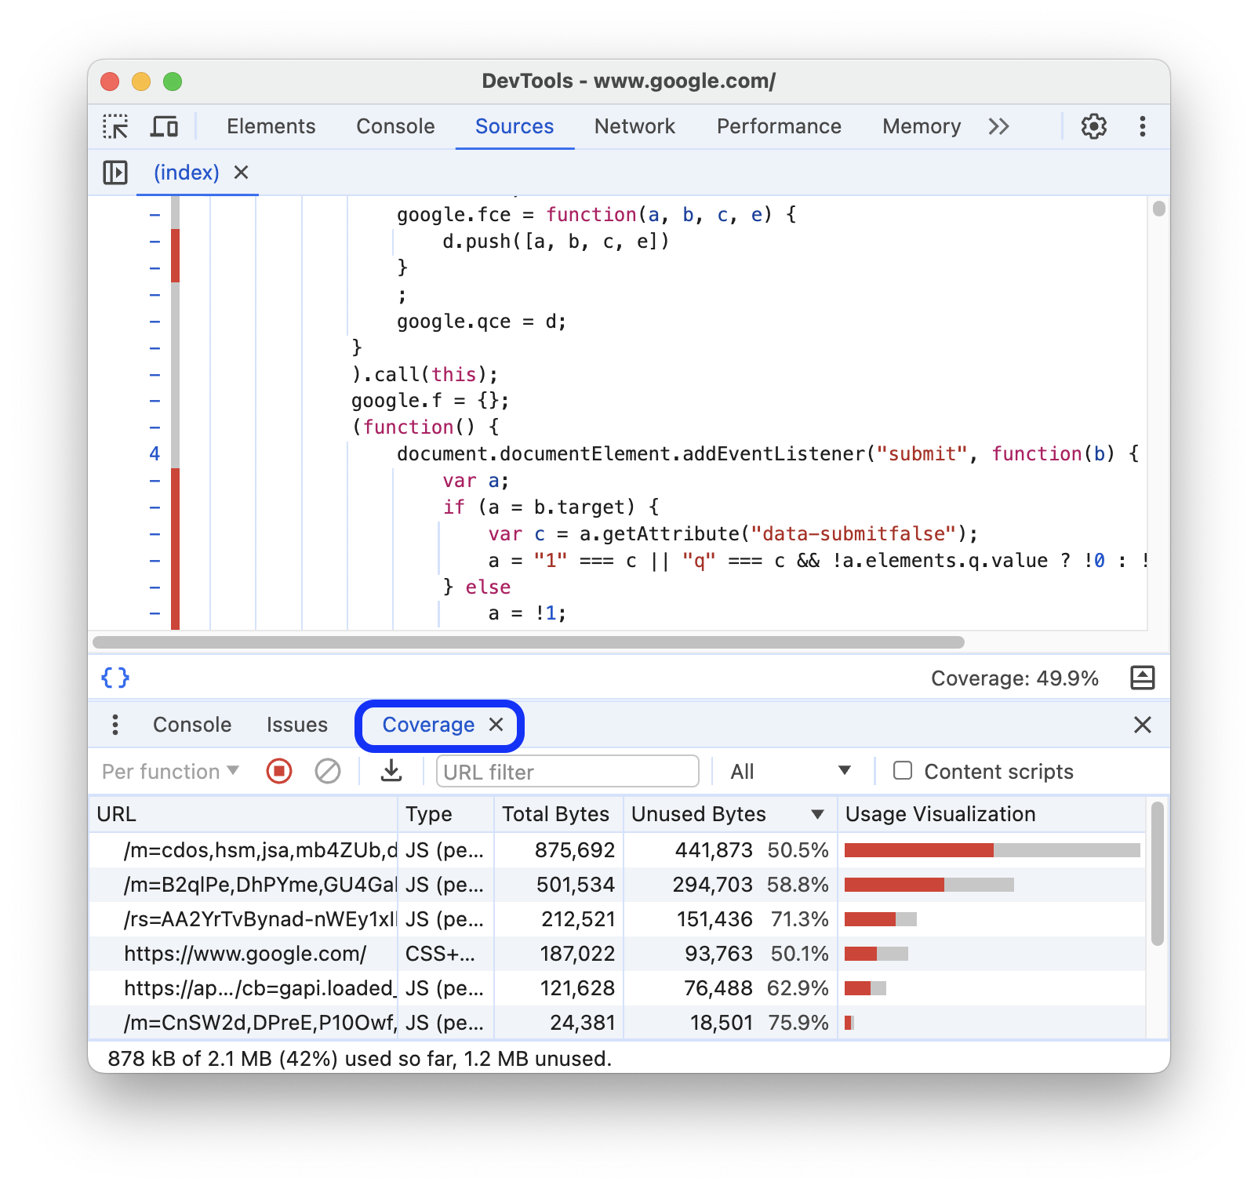Viewport: 1258px width, 1189px height.
Task: Close the bottom drawer panel
Action: tap(1142, 725)
